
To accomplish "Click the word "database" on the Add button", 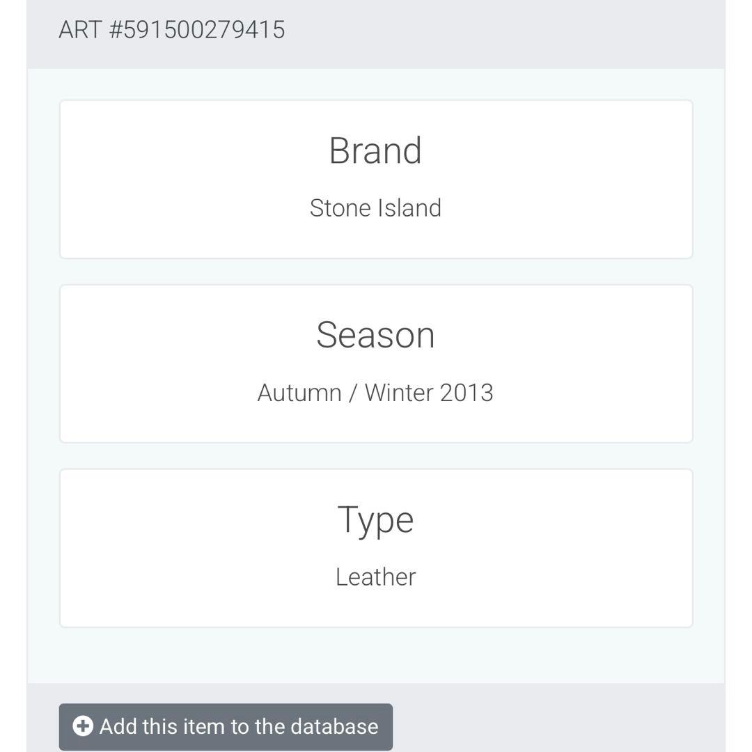I will click(334, 727).
